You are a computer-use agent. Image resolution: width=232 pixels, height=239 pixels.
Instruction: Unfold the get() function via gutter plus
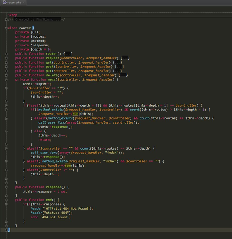(7, 62)
